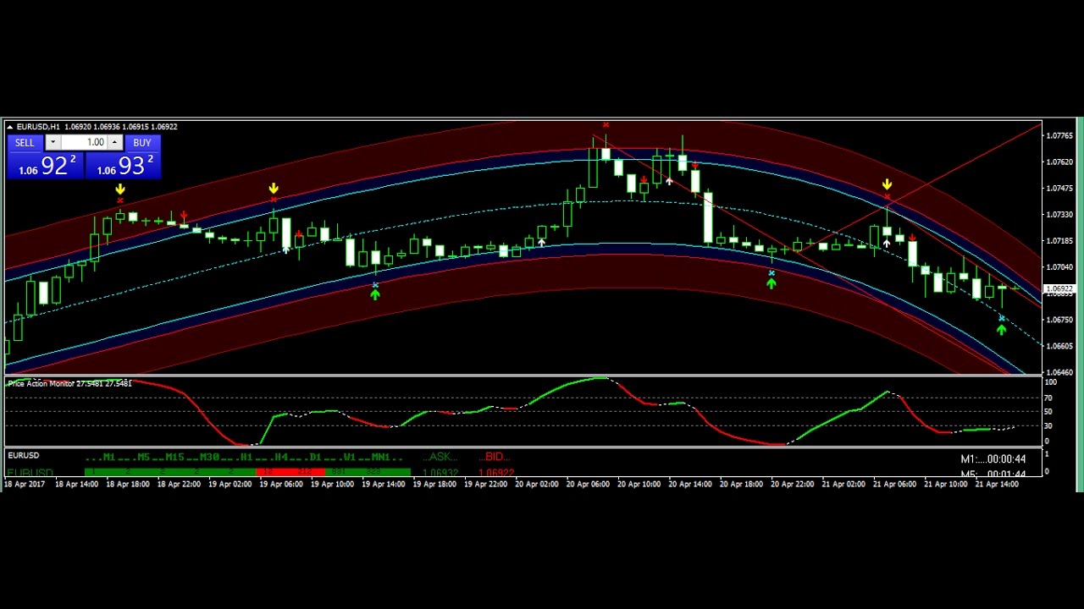
Task: Click the 1.07620 price scale label
Action: point(1059,162)
